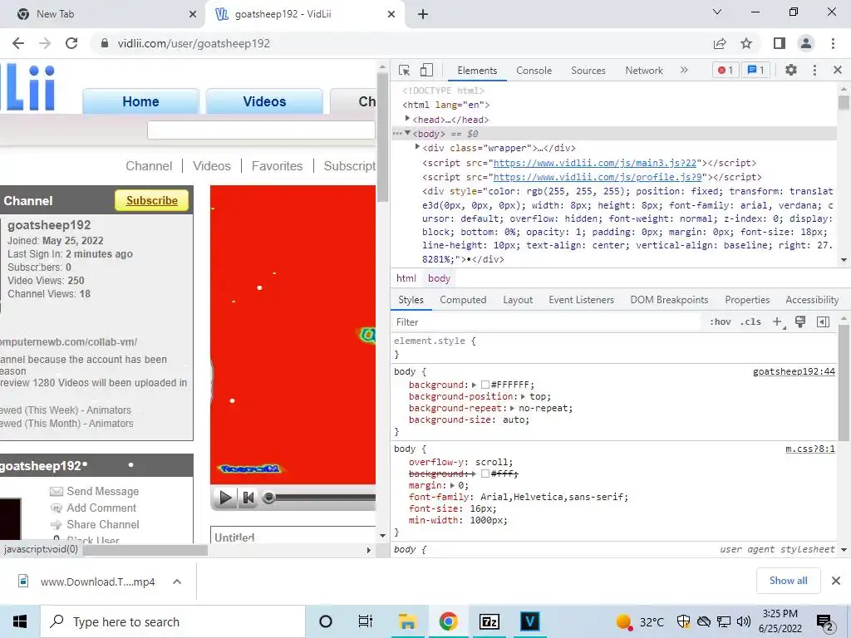Show more DevTools tabs chevron
Viewport: 851px width, 638px height.
[684, 70]
